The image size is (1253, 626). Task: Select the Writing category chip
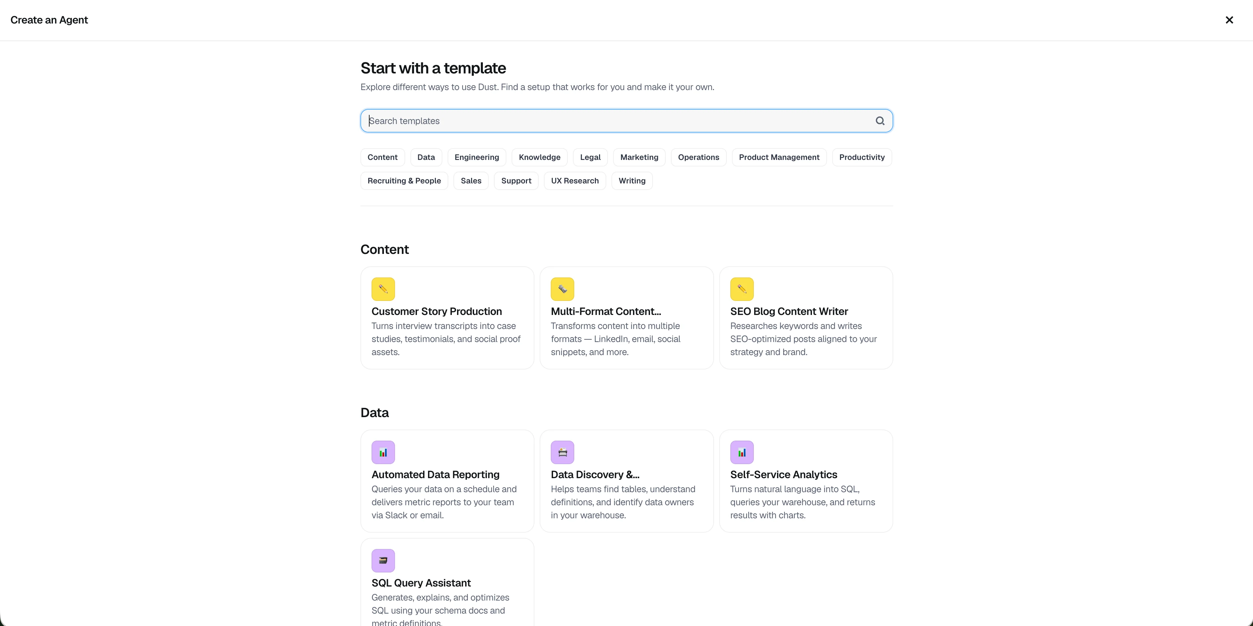(631, 180)
